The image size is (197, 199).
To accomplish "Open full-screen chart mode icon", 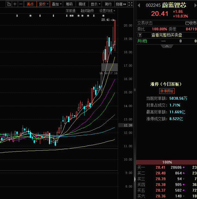I will (130, 4).
